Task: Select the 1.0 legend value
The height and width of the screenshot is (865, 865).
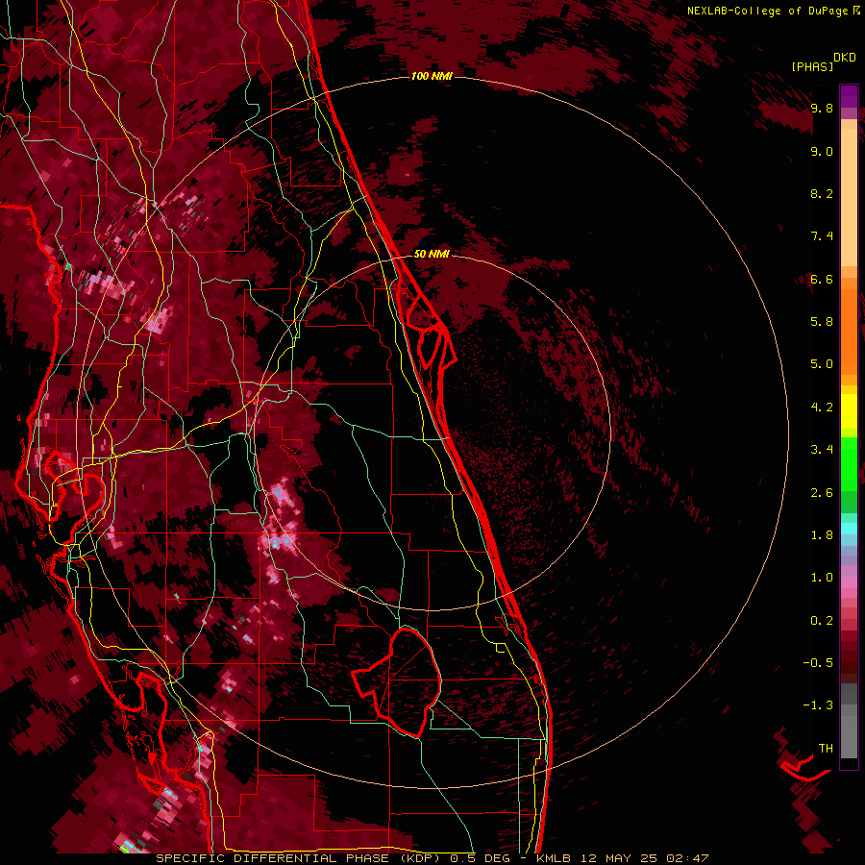Action: click(822, 578)
